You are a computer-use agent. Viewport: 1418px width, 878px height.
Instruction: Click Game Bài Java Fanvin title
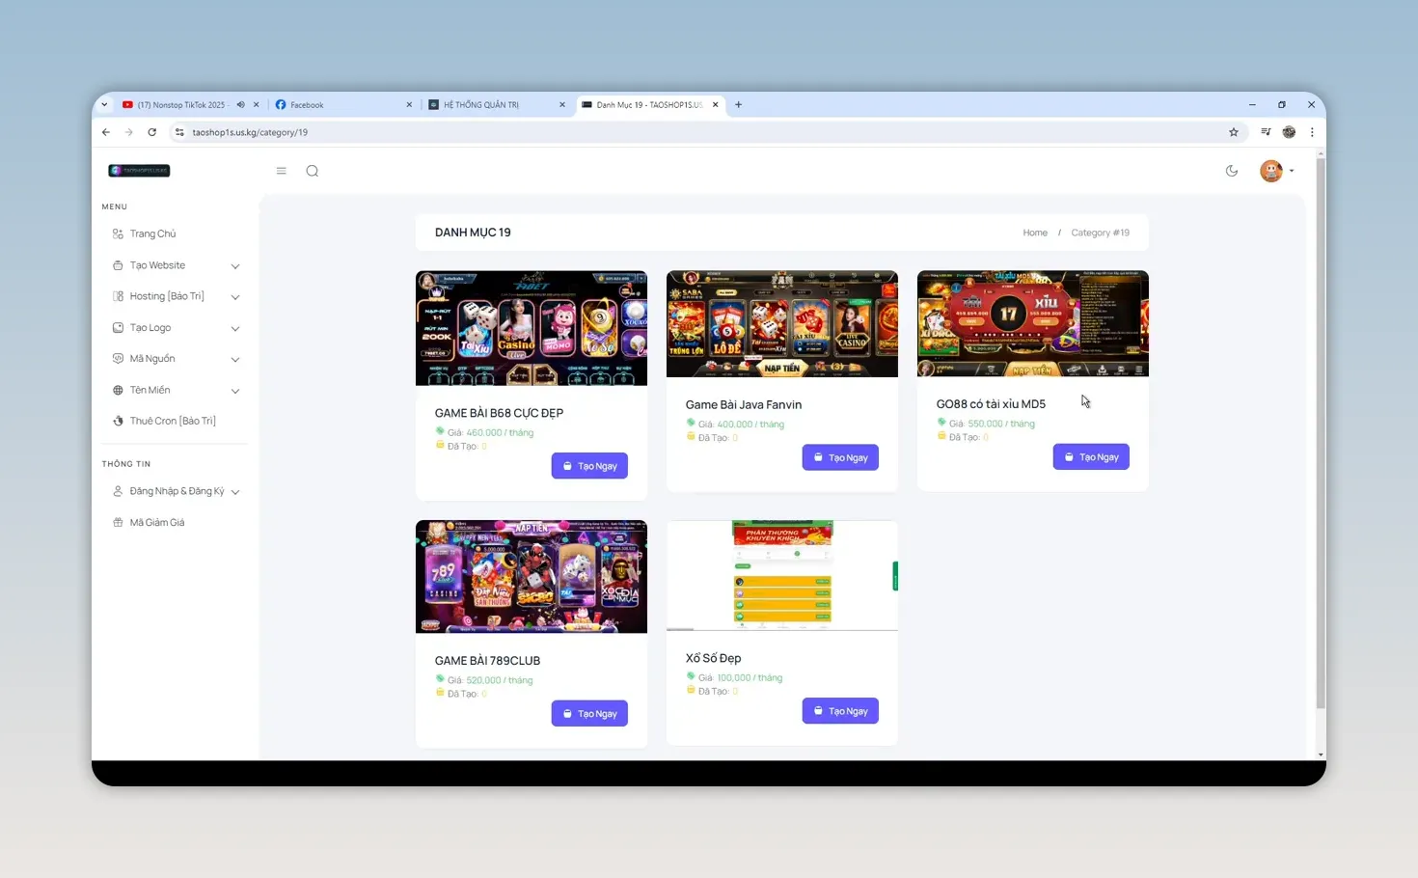[x=744, y=405]
